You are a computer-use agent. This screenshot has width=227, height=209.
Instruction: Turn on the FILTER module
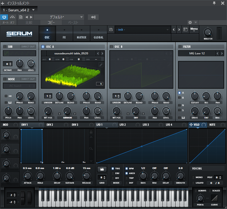(180, 46)
